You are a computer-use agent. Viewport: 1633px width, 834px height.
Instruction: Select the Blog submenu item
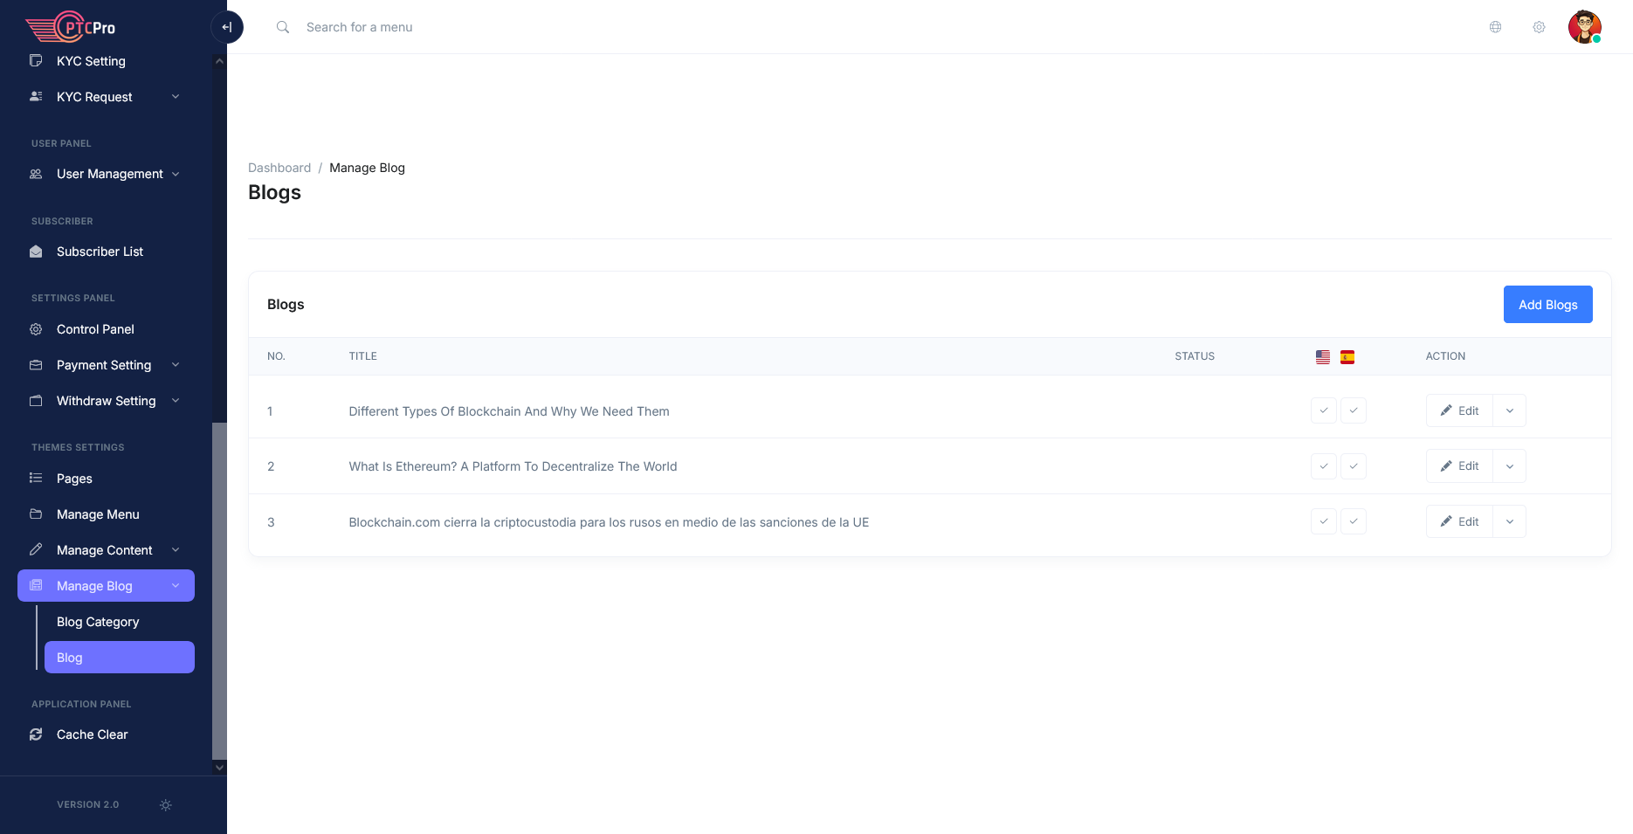(x=120, y=658)
